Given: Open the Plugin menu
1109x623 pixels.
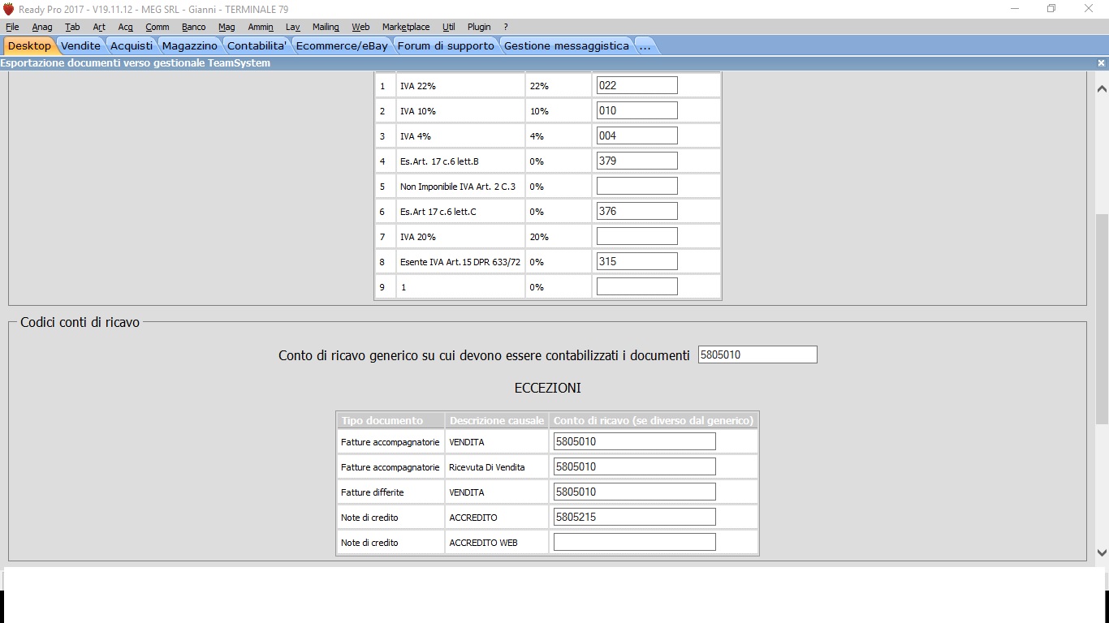Looking at the screenshot, I should [x=479, y=27].
